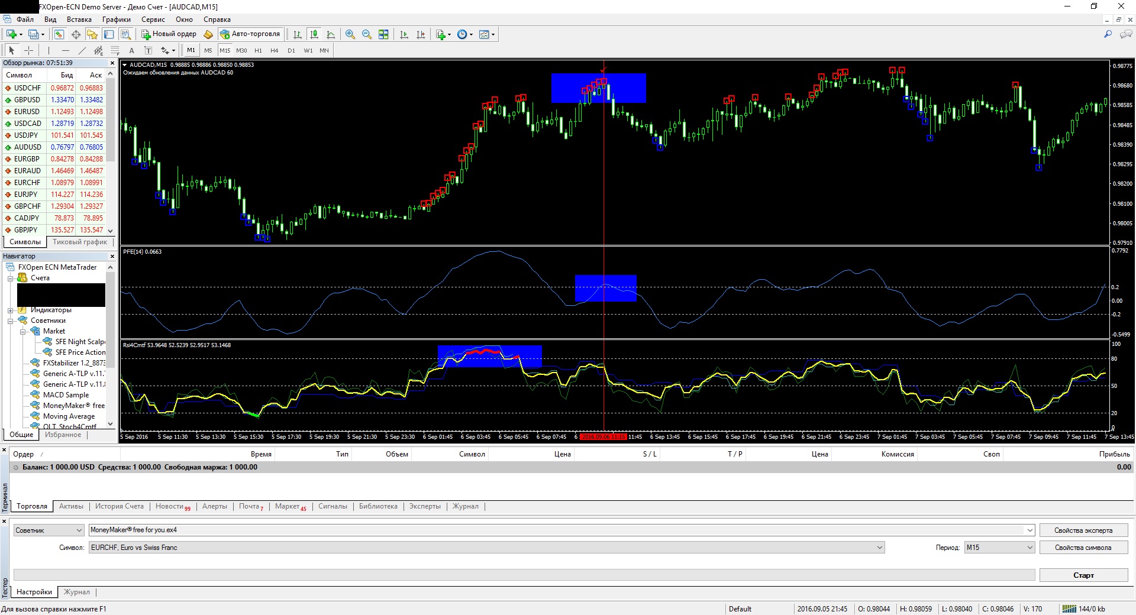Viewport: 1136px width, 615px height.
Task: Switch to M1 timeframe
Action: point(191,50)
